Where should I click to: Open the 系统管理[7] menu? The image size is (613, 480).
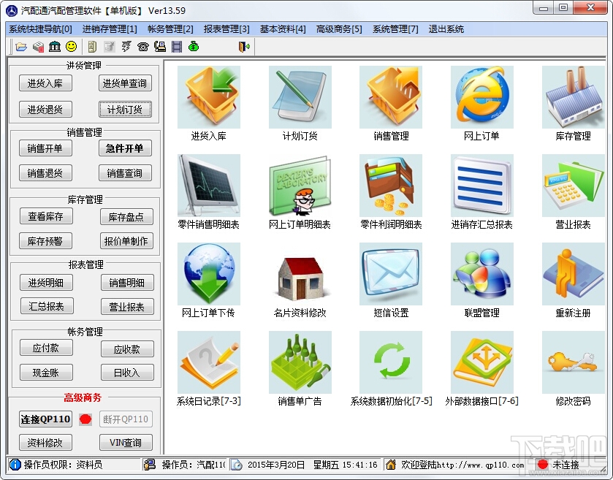(395, 29)
